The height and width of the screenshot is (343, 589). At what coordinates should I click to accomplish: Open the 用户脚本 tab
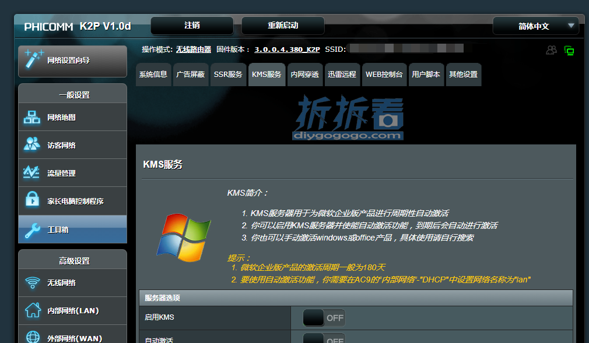pos(426,75)
